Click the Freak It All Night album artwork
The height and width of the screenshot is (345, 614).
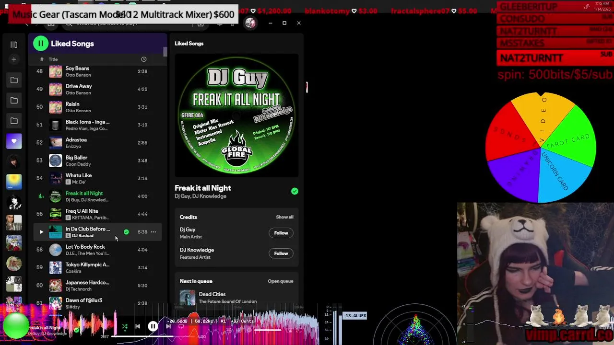point(236,115)
